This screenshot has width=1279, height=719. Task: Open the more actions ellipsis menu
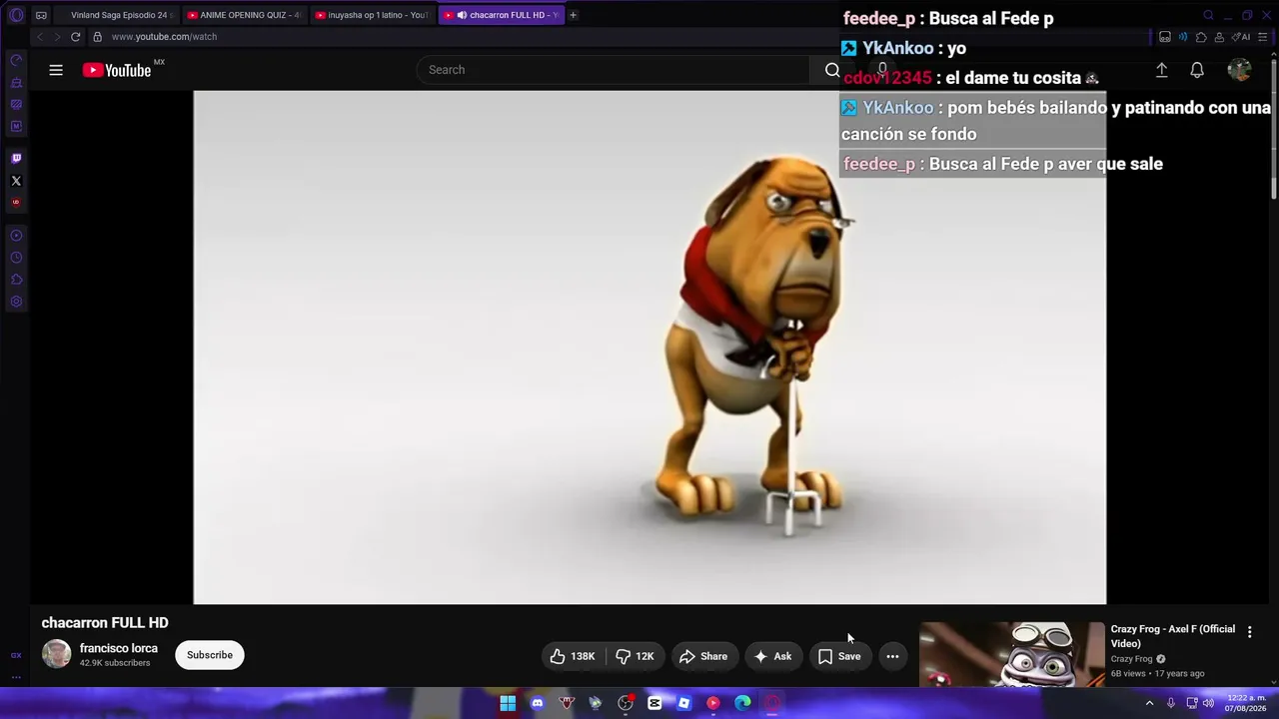[892, 656]
